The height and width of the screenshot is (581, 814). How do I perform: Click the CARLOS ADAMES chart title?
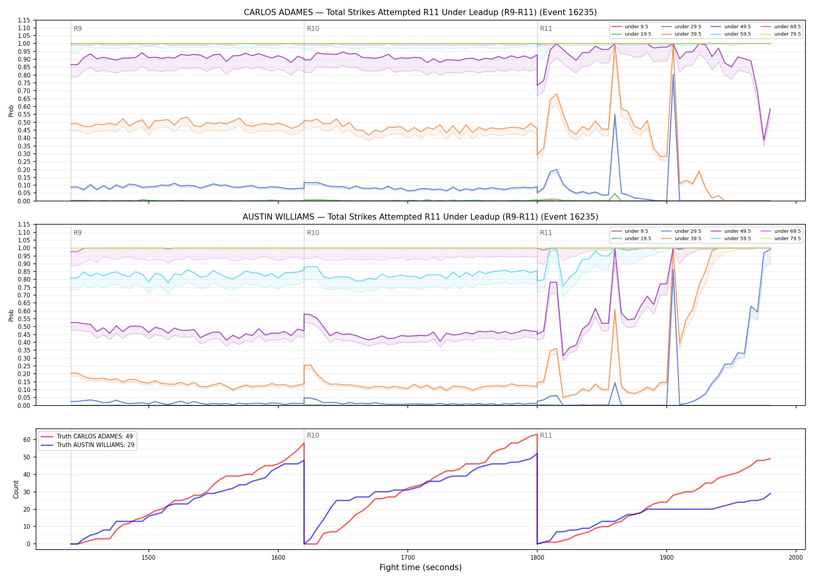(420, 12)
